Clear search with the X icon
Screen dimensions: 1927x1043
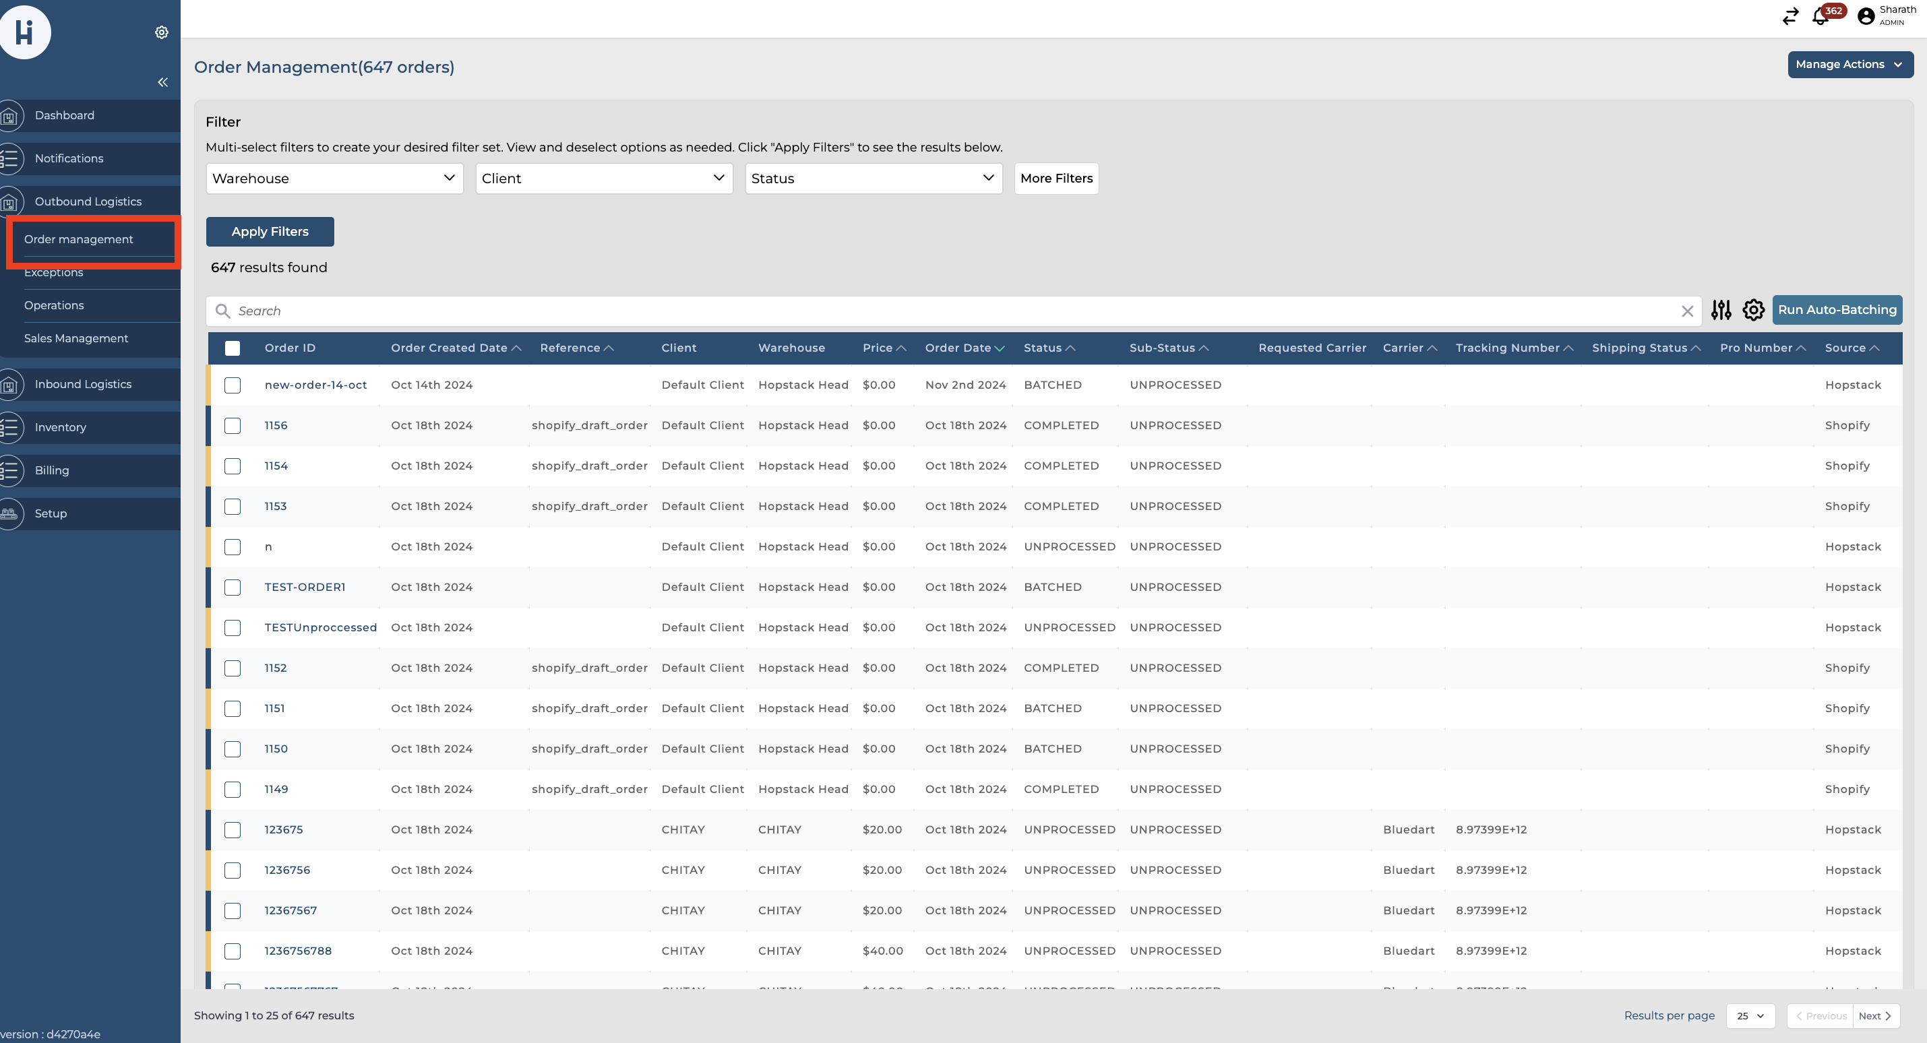[1687, 311]
